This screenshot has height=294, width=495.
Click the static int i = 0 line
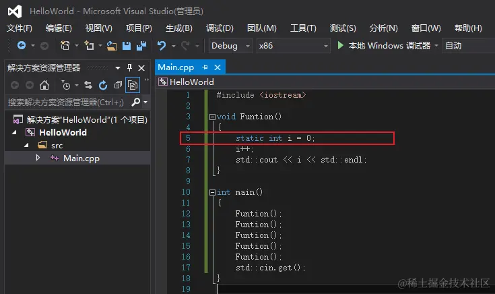coord(275,138)
